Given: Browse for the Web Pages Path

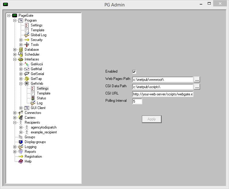Looking at the screenshot, I should (x=197, y=80).
